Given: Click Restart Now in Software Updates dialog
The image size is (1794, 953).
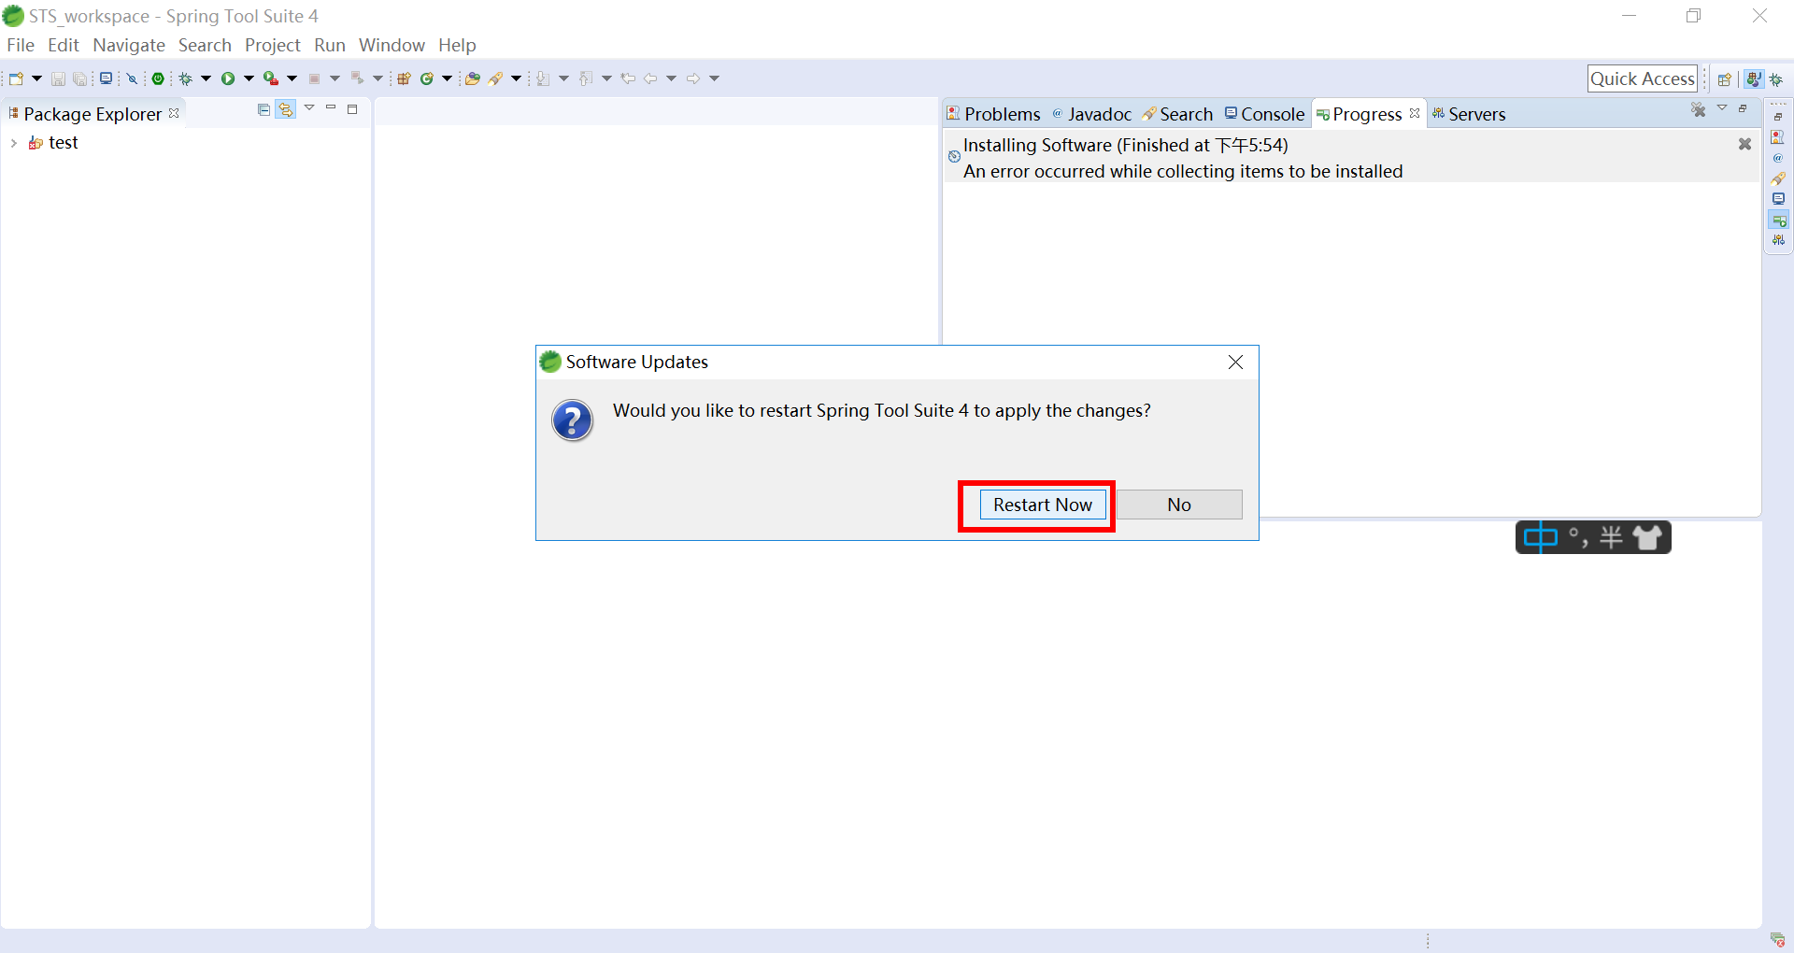Looking at the screenshot, I should coord(1043,505).
